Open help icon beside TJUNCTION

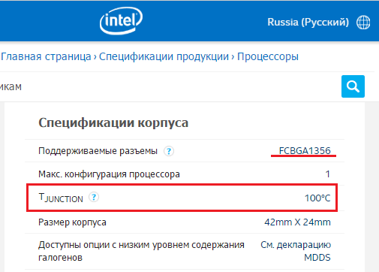94,198
